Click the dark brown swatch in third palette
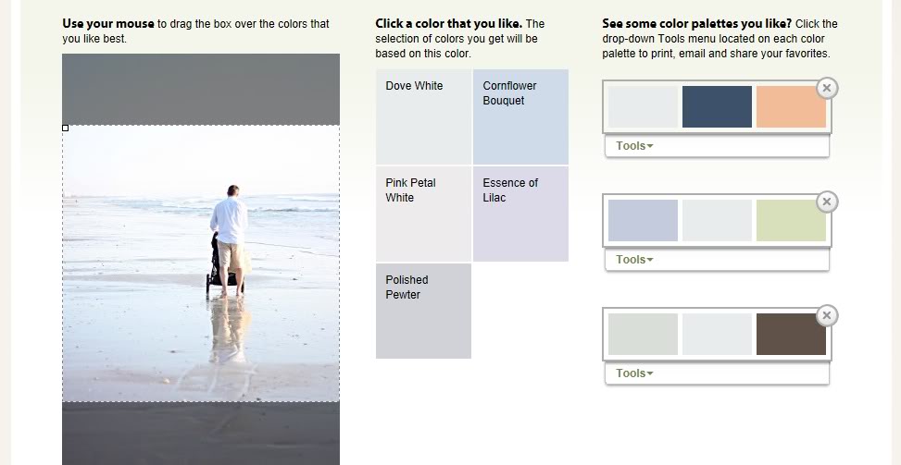 791,334
